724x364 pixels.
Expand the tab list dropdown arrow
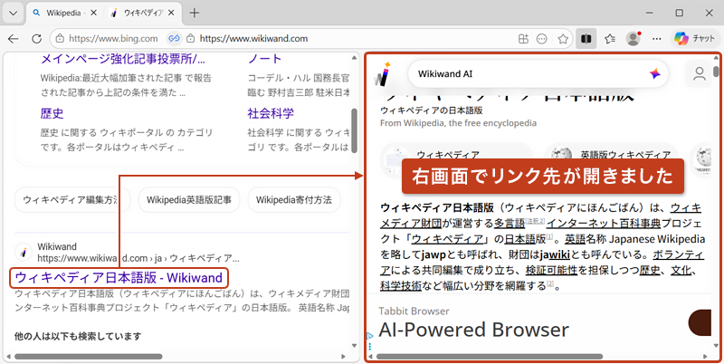coord(13,13)
